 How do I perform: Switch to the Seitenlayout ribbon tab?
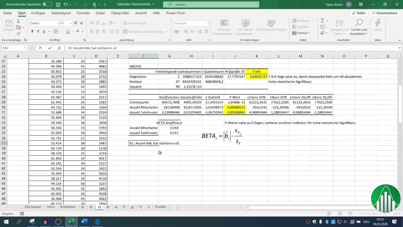pyautogui.click(x=62, y=13)
